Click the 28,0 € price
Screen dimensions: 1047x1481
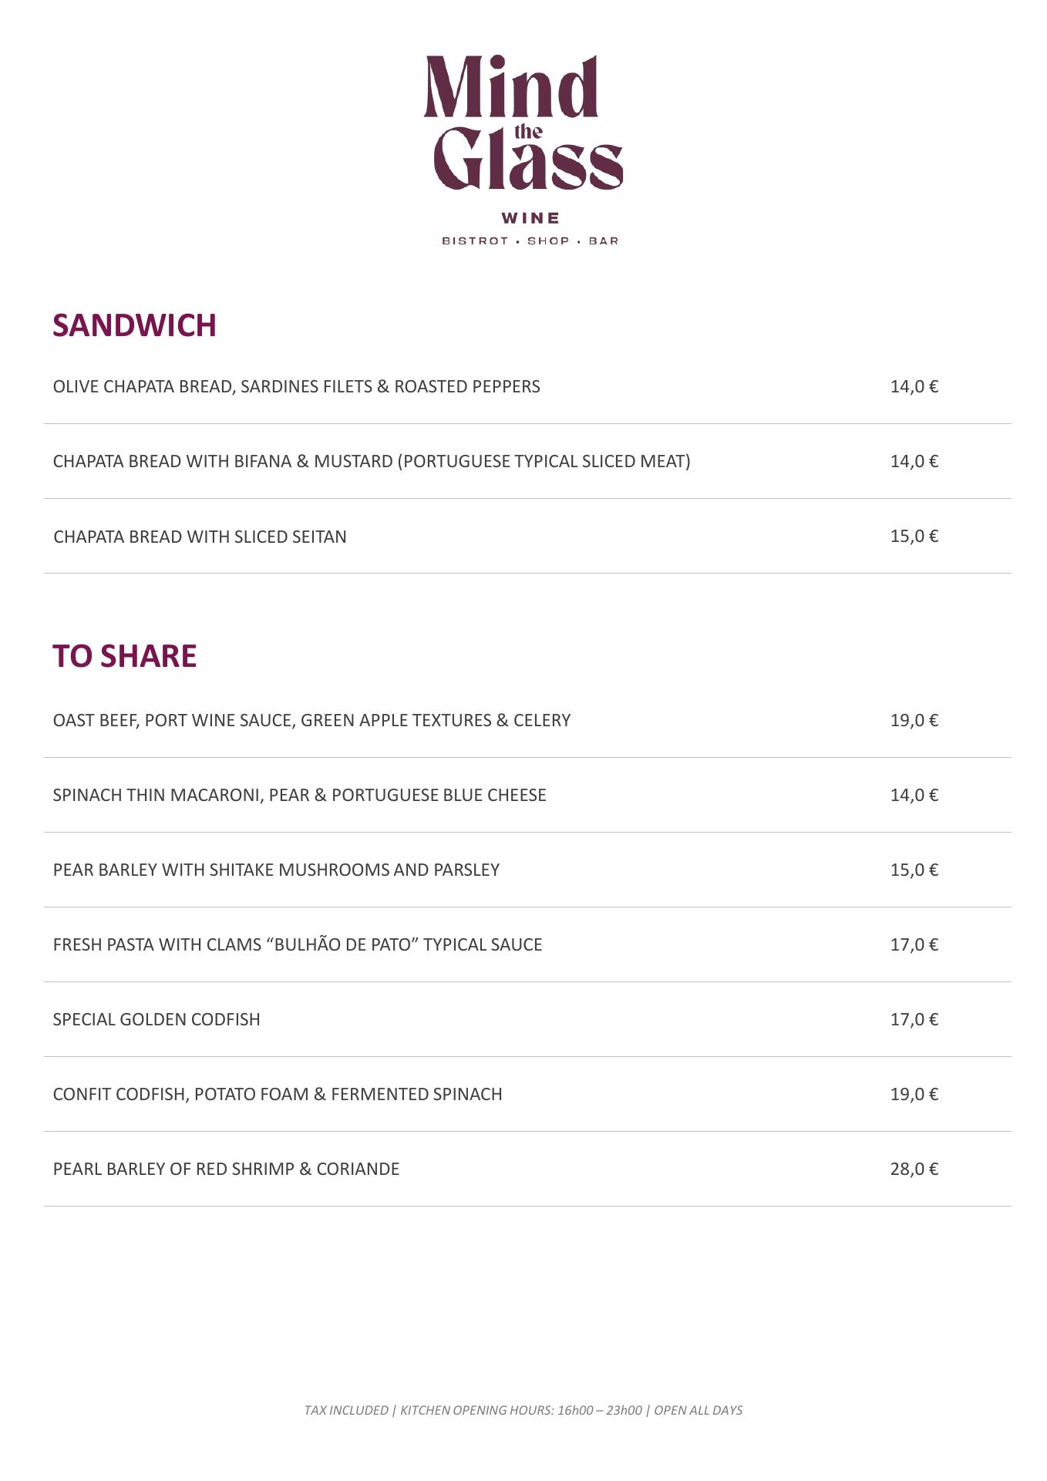coord(914,1169)
